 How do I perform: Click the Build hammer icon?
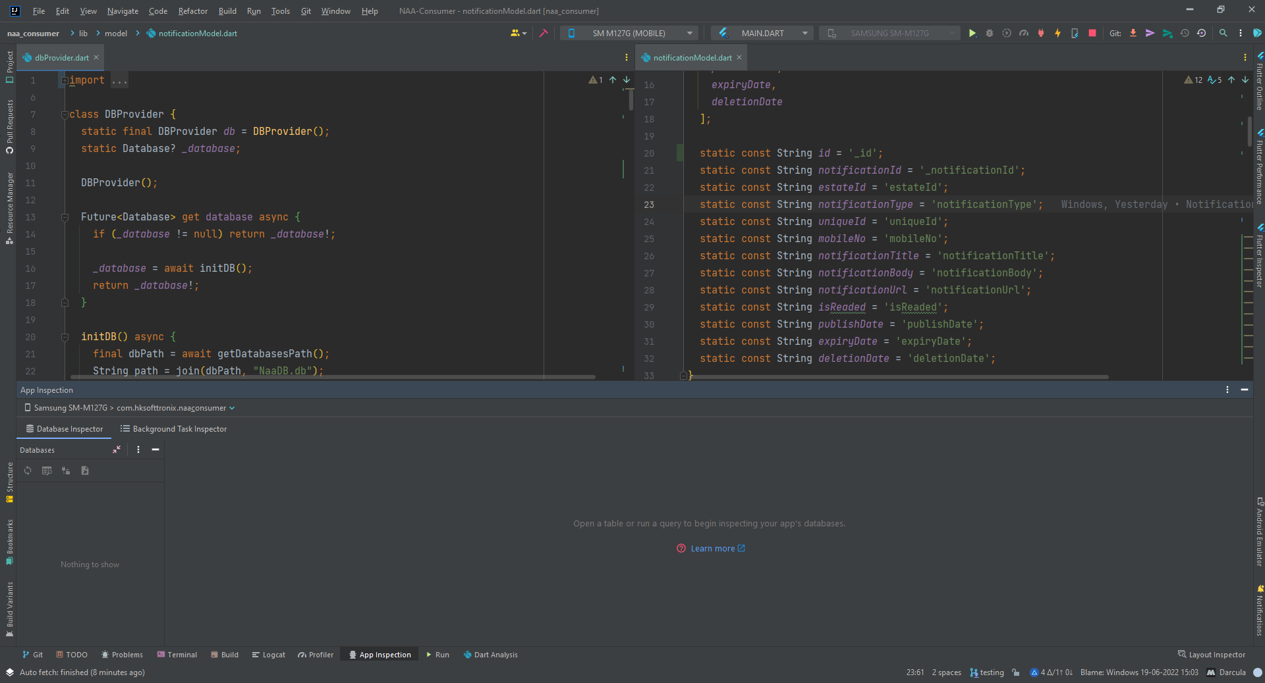point(544,34)
